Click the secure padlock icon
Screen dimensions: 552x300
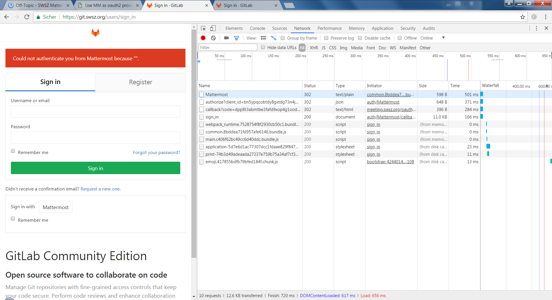[x=38, y=17]
